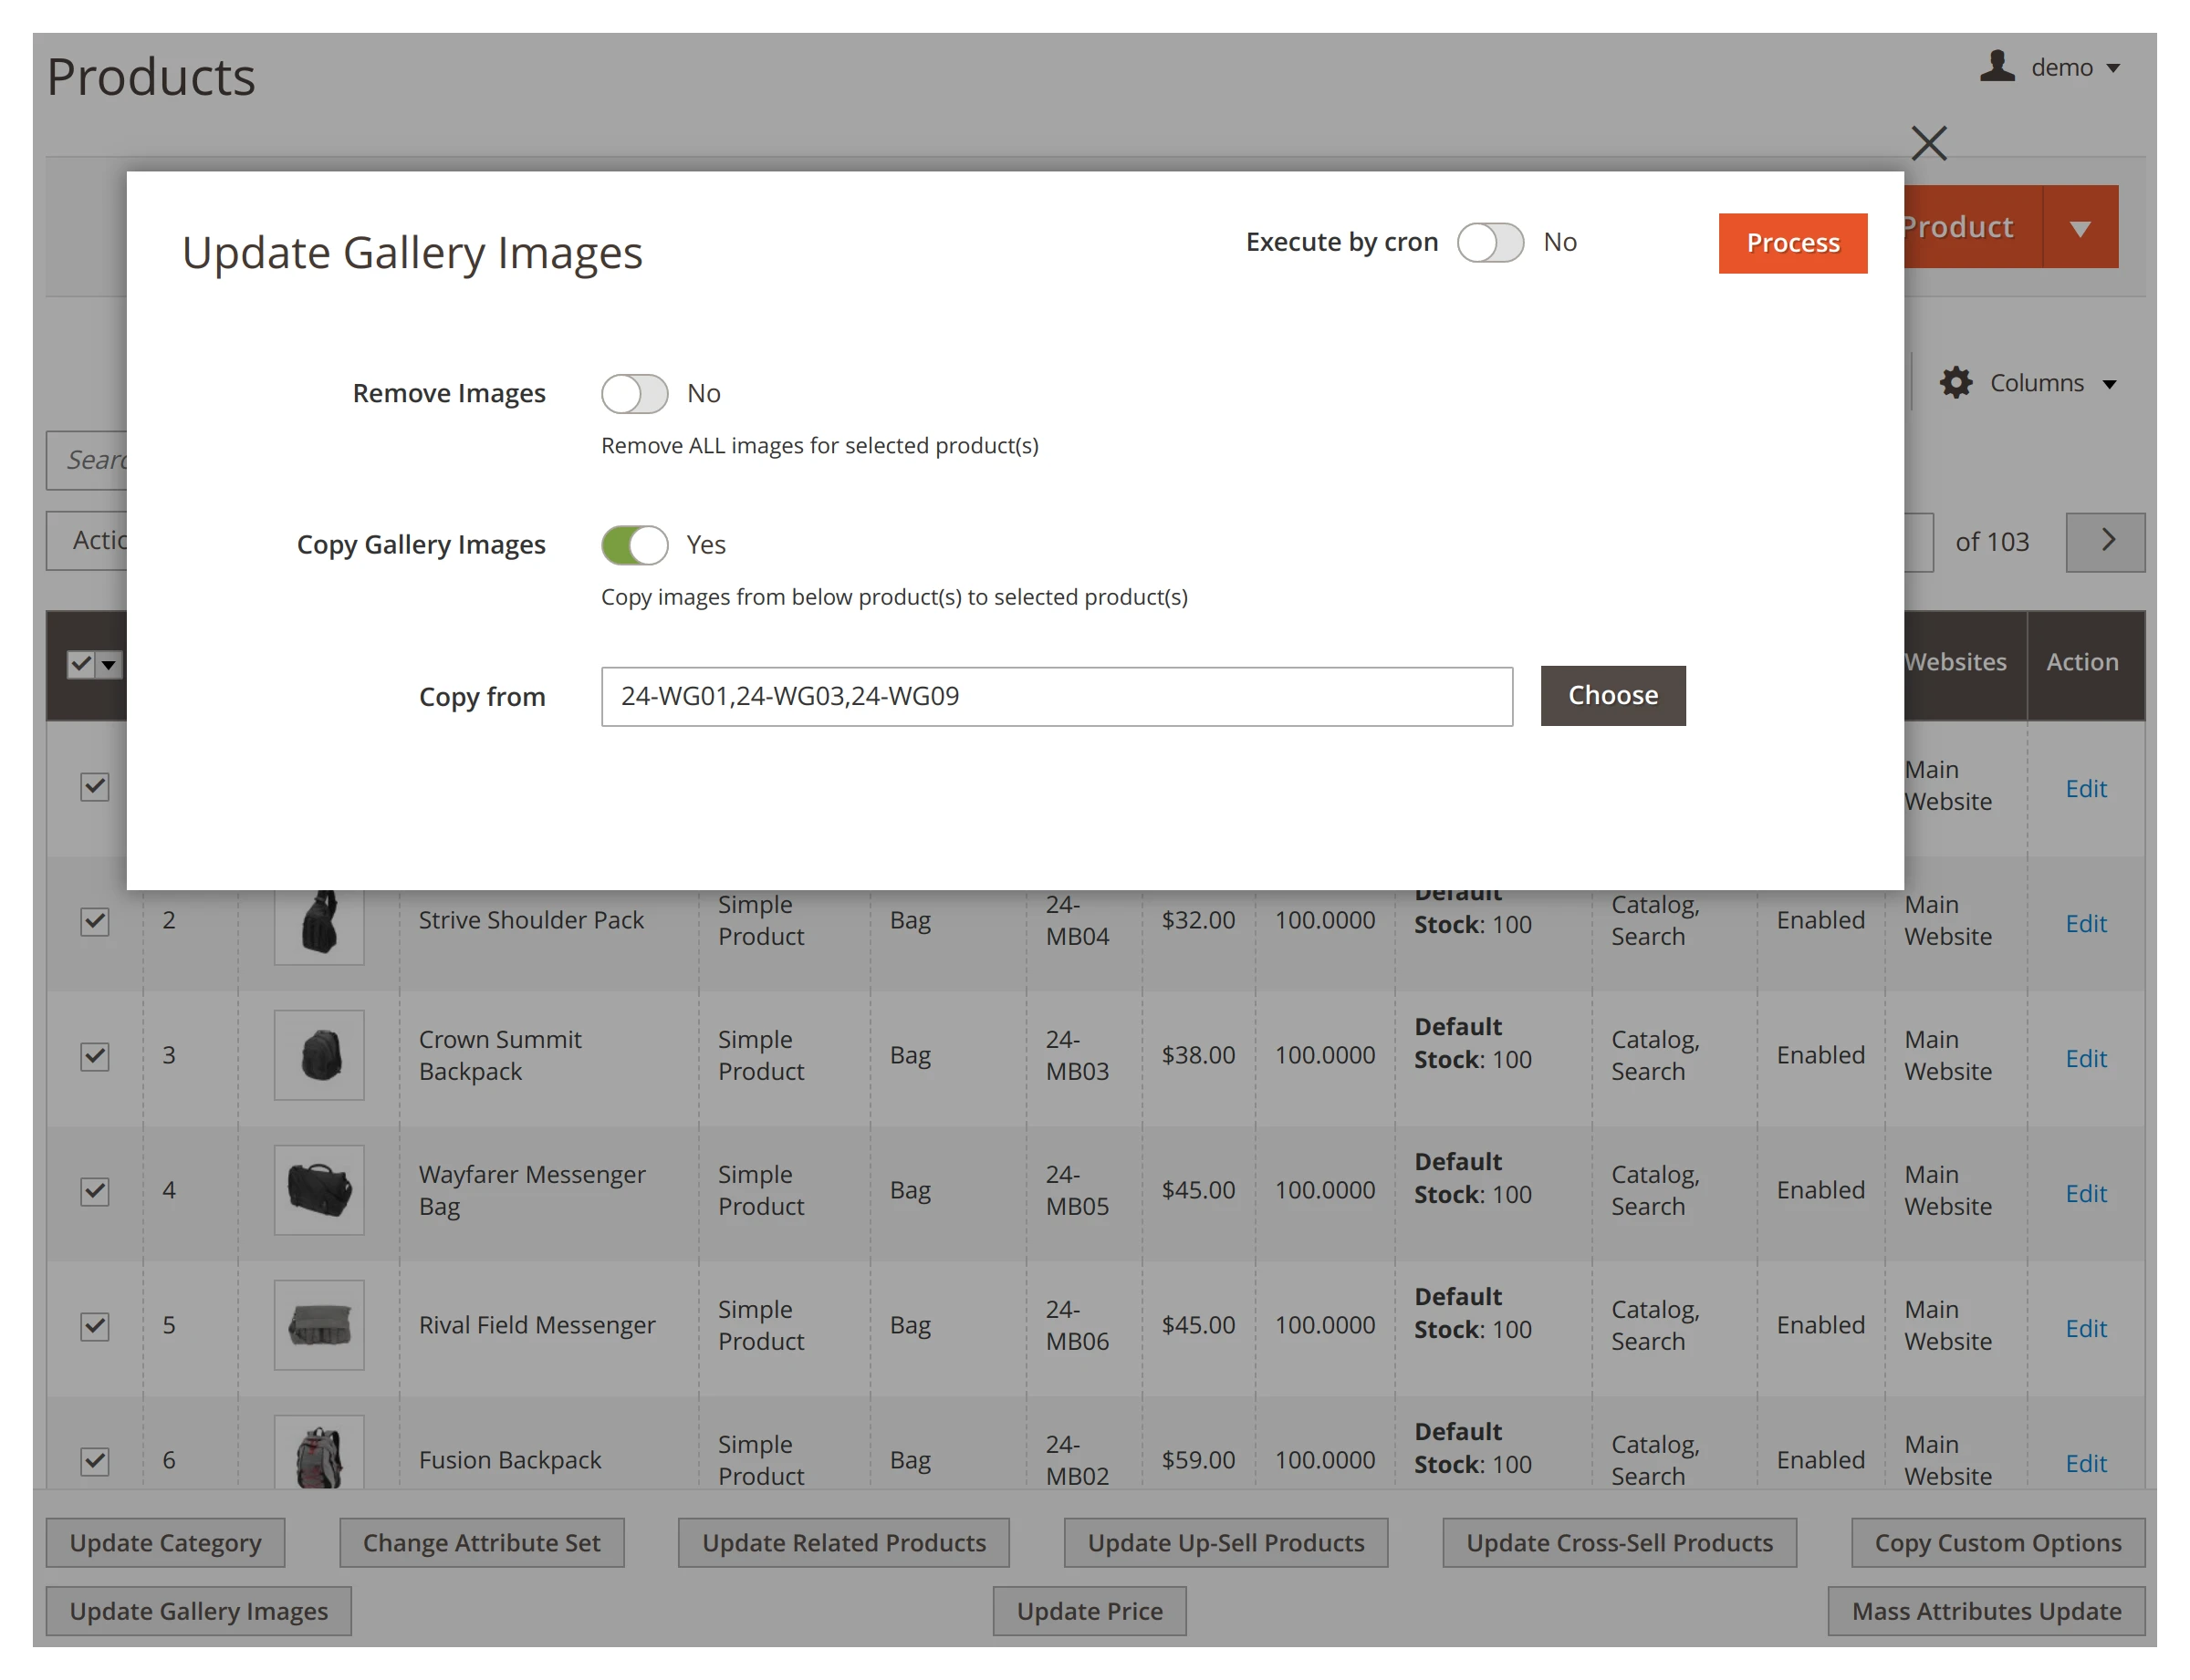This screenshot has height=1680, width=2190.
Task: Click the Fusion Backpack product thumbnail
Action: (318, 1455)
